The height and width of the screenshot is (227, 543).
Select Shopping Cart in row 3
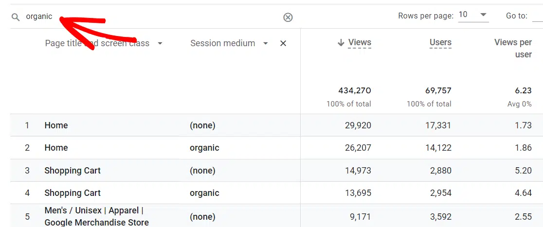tap(72, 171)
